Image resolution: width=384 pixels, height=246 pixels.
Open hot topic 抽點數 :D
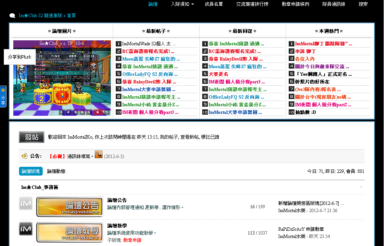[306, 112]
